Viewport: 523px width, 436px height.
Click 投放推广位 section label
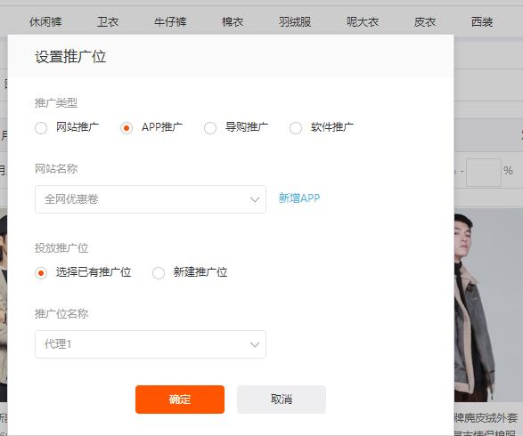point(61,248)
